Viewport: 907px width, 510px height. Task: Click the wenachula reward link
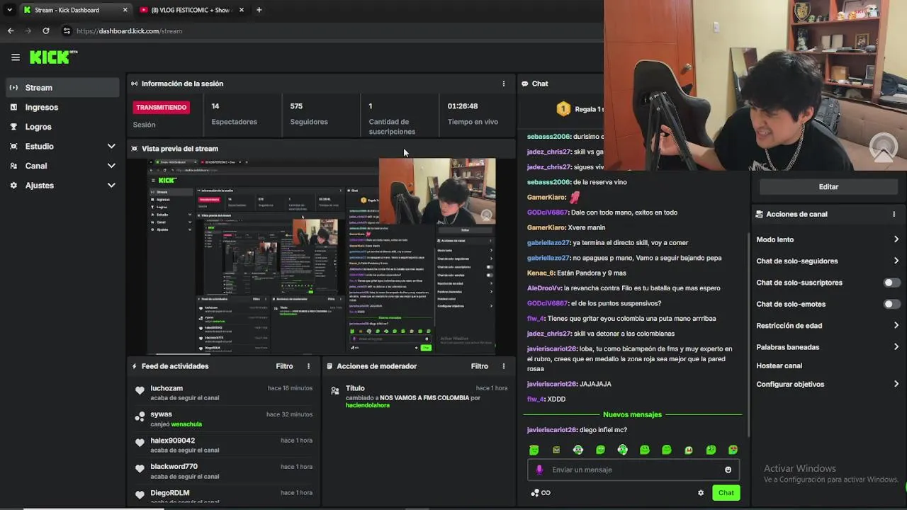coord(186,424)
